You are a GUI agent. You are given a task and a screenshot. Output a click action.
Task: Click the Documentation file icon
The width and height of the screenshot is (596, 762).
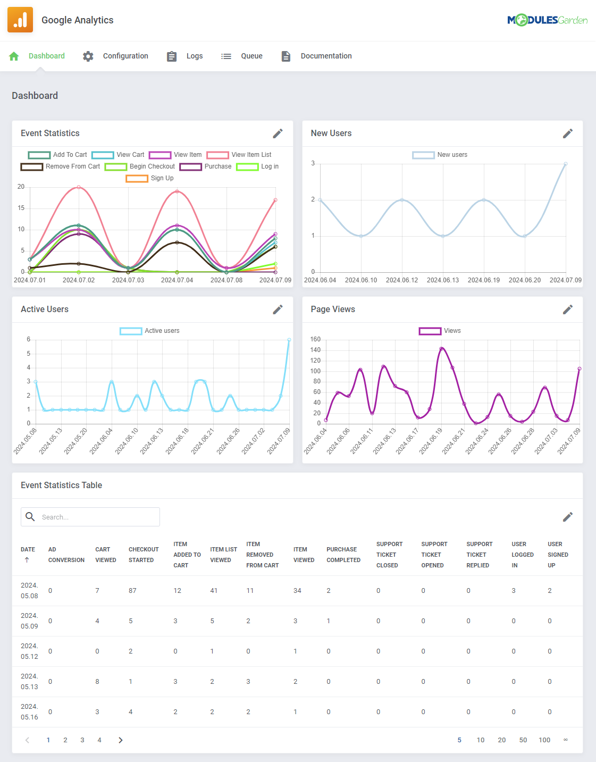pos(286,56)
